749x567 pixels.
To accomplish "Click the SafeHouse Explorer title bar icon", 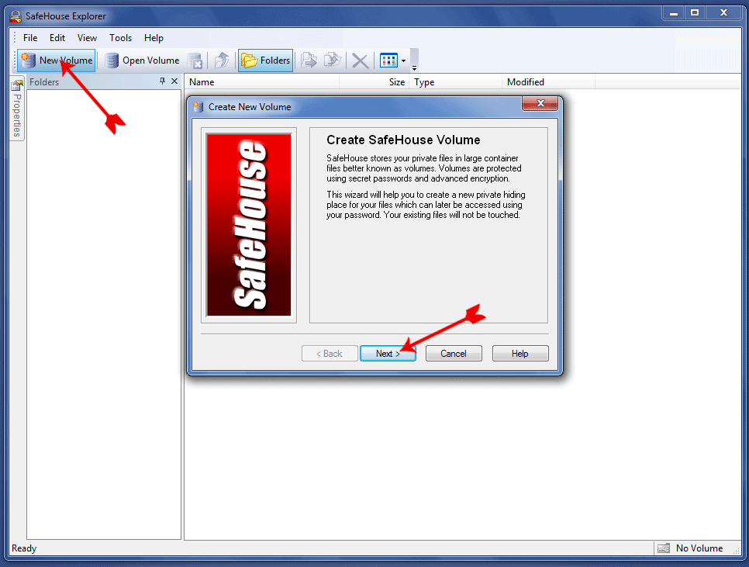I will click(x=16, y=16).
